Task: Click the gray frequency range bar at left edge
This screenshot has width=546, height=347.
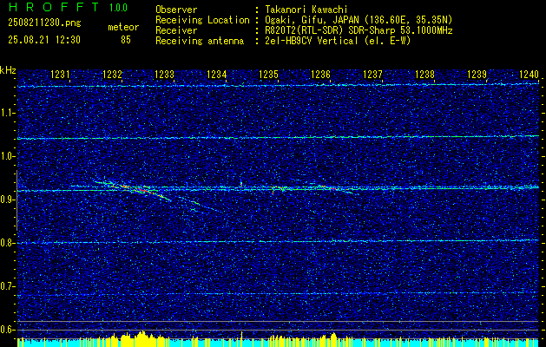Action: click(x=17, y=200)
